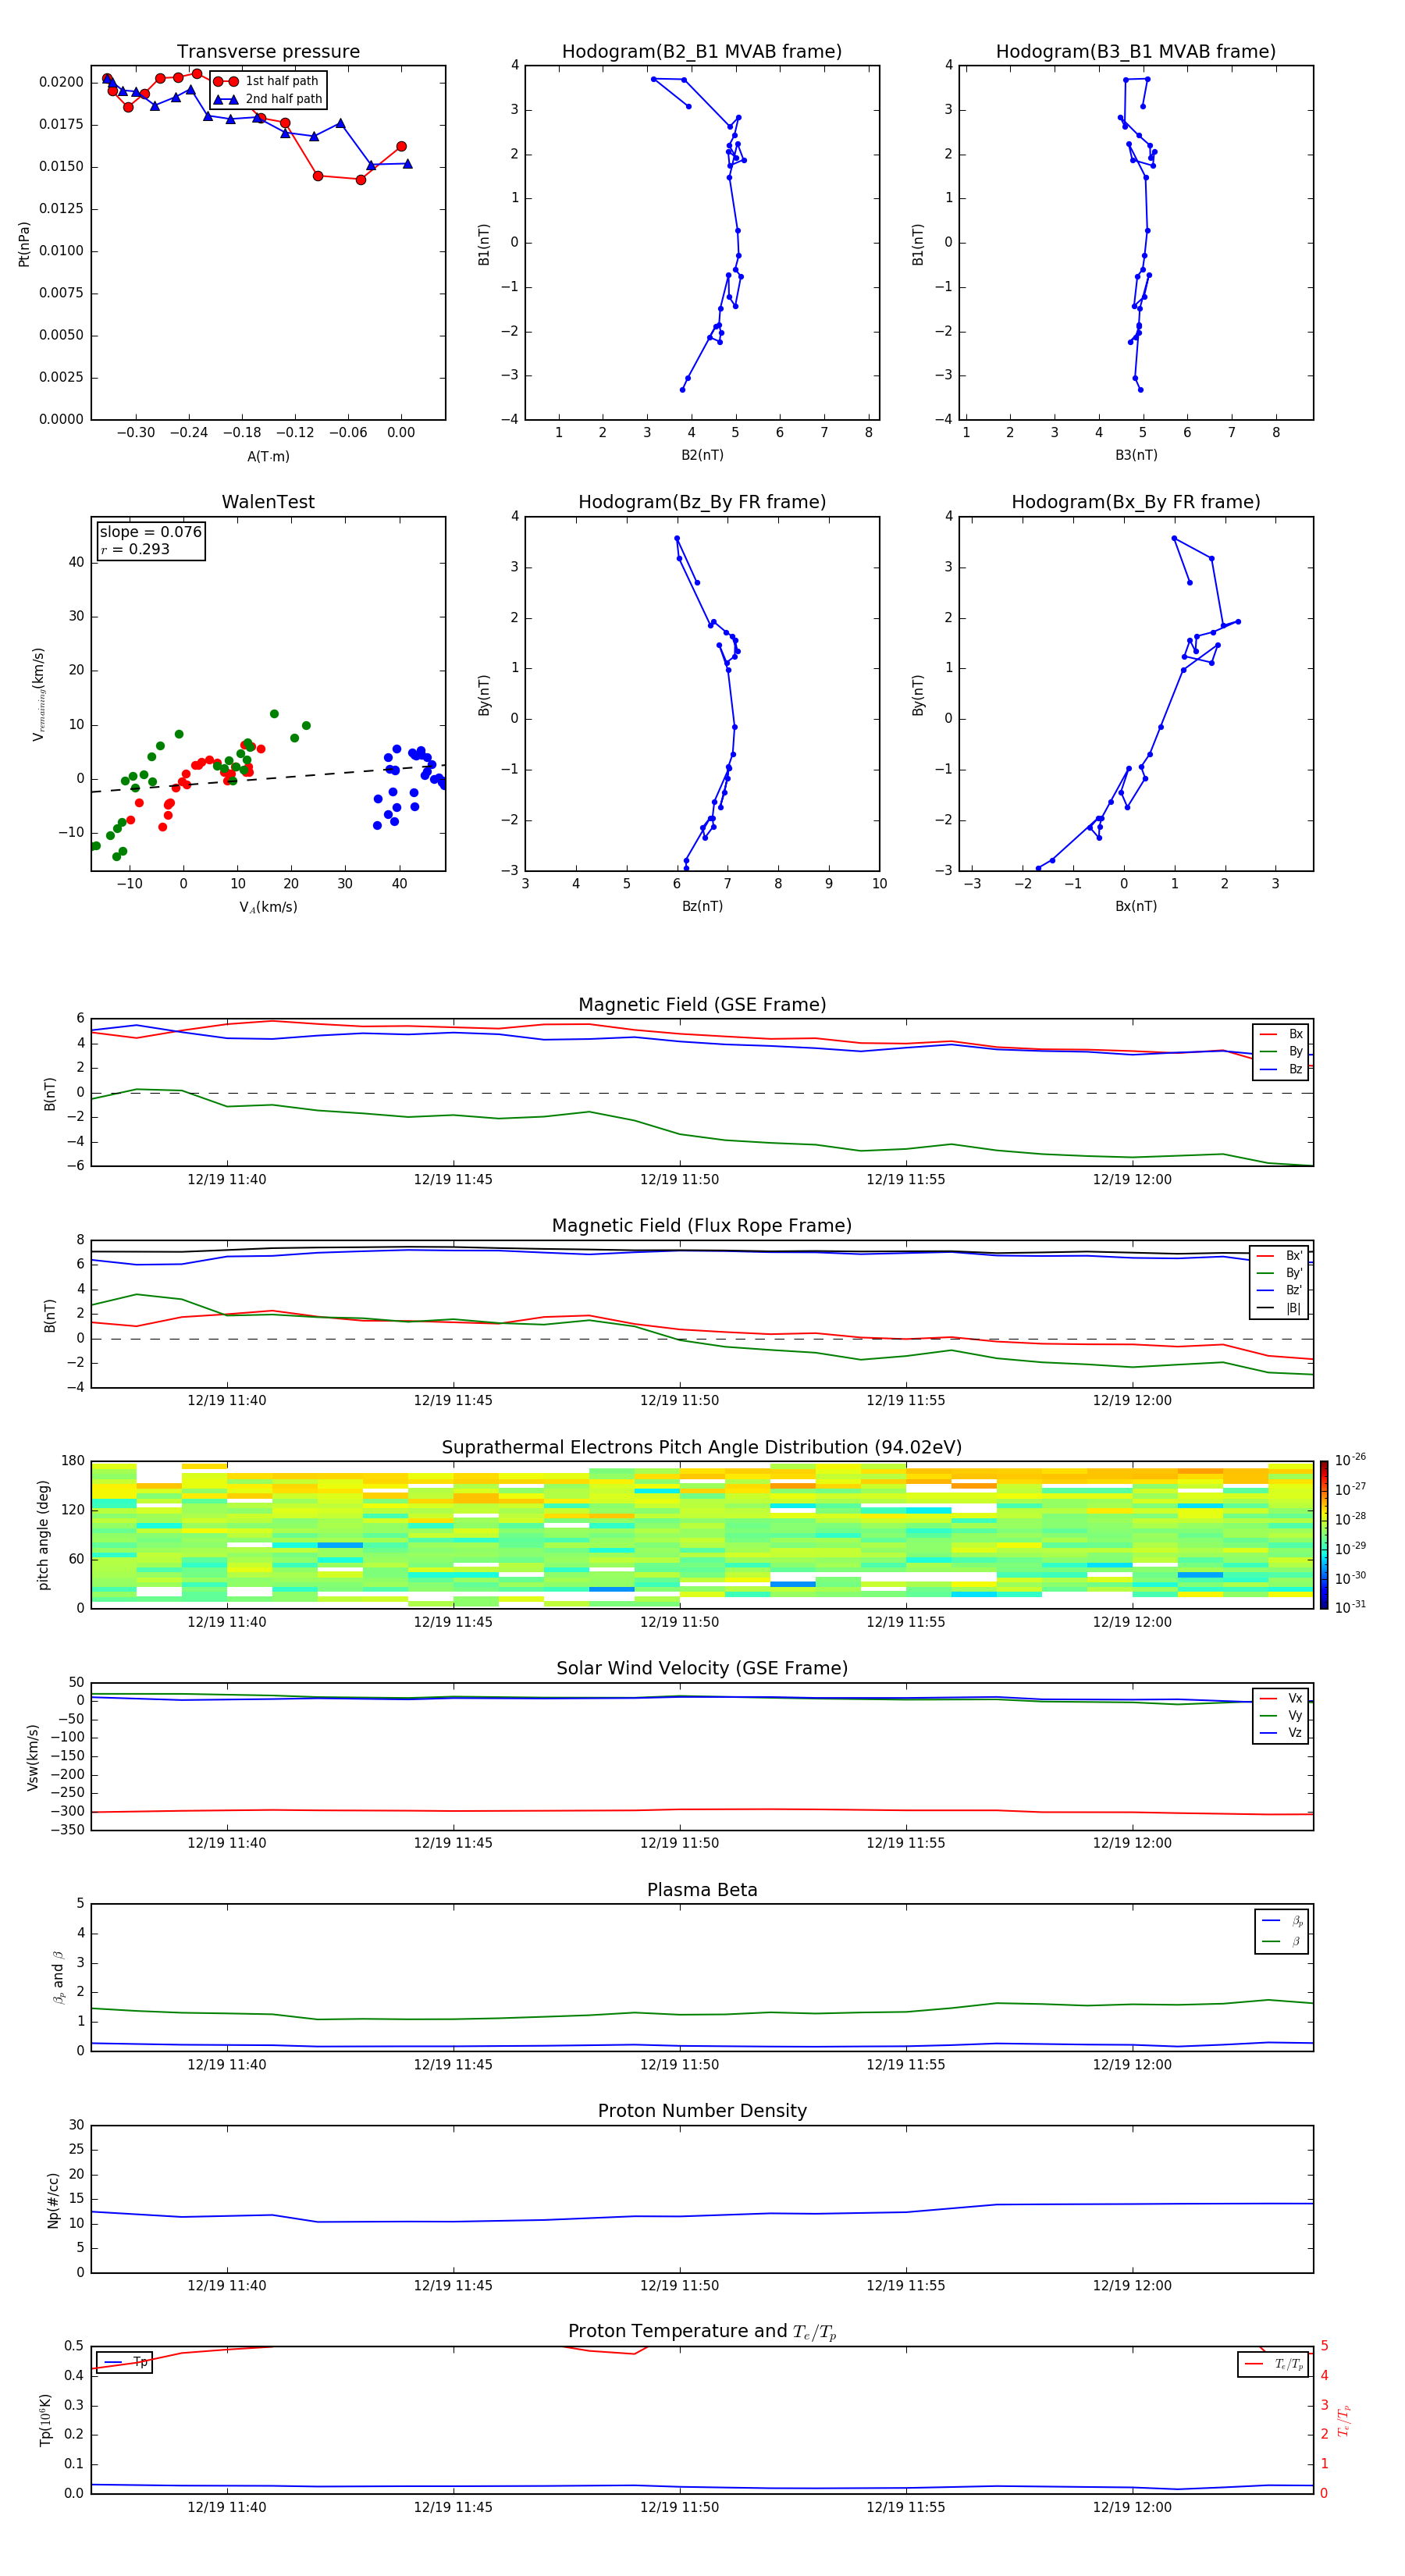The image size is (1405, 2576).
Task: Click the "B3(nT)" x-axis label
Action: [x=1136, y=455]
